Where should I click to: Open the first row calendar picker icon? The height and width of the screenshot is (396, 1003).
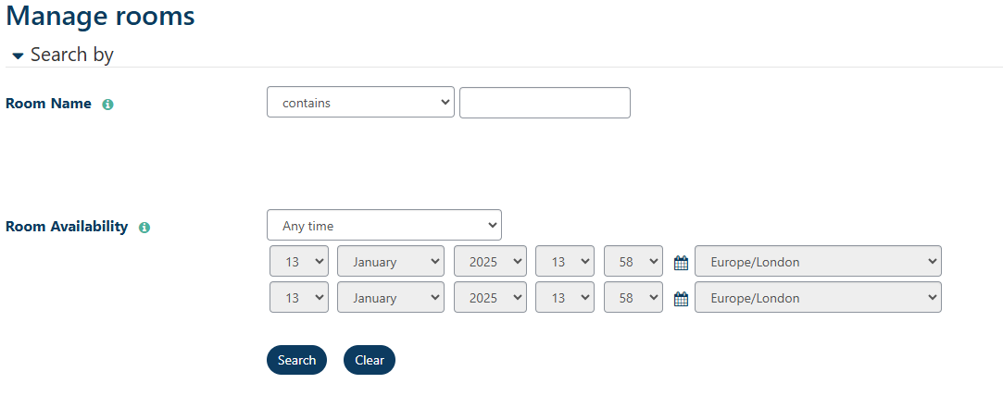681,263
